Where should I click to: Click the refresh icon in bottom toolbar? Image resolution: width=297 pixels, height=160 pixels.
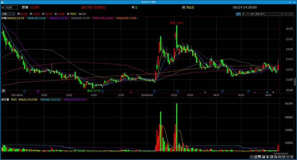pyautogui.click(x=283, y=157)
